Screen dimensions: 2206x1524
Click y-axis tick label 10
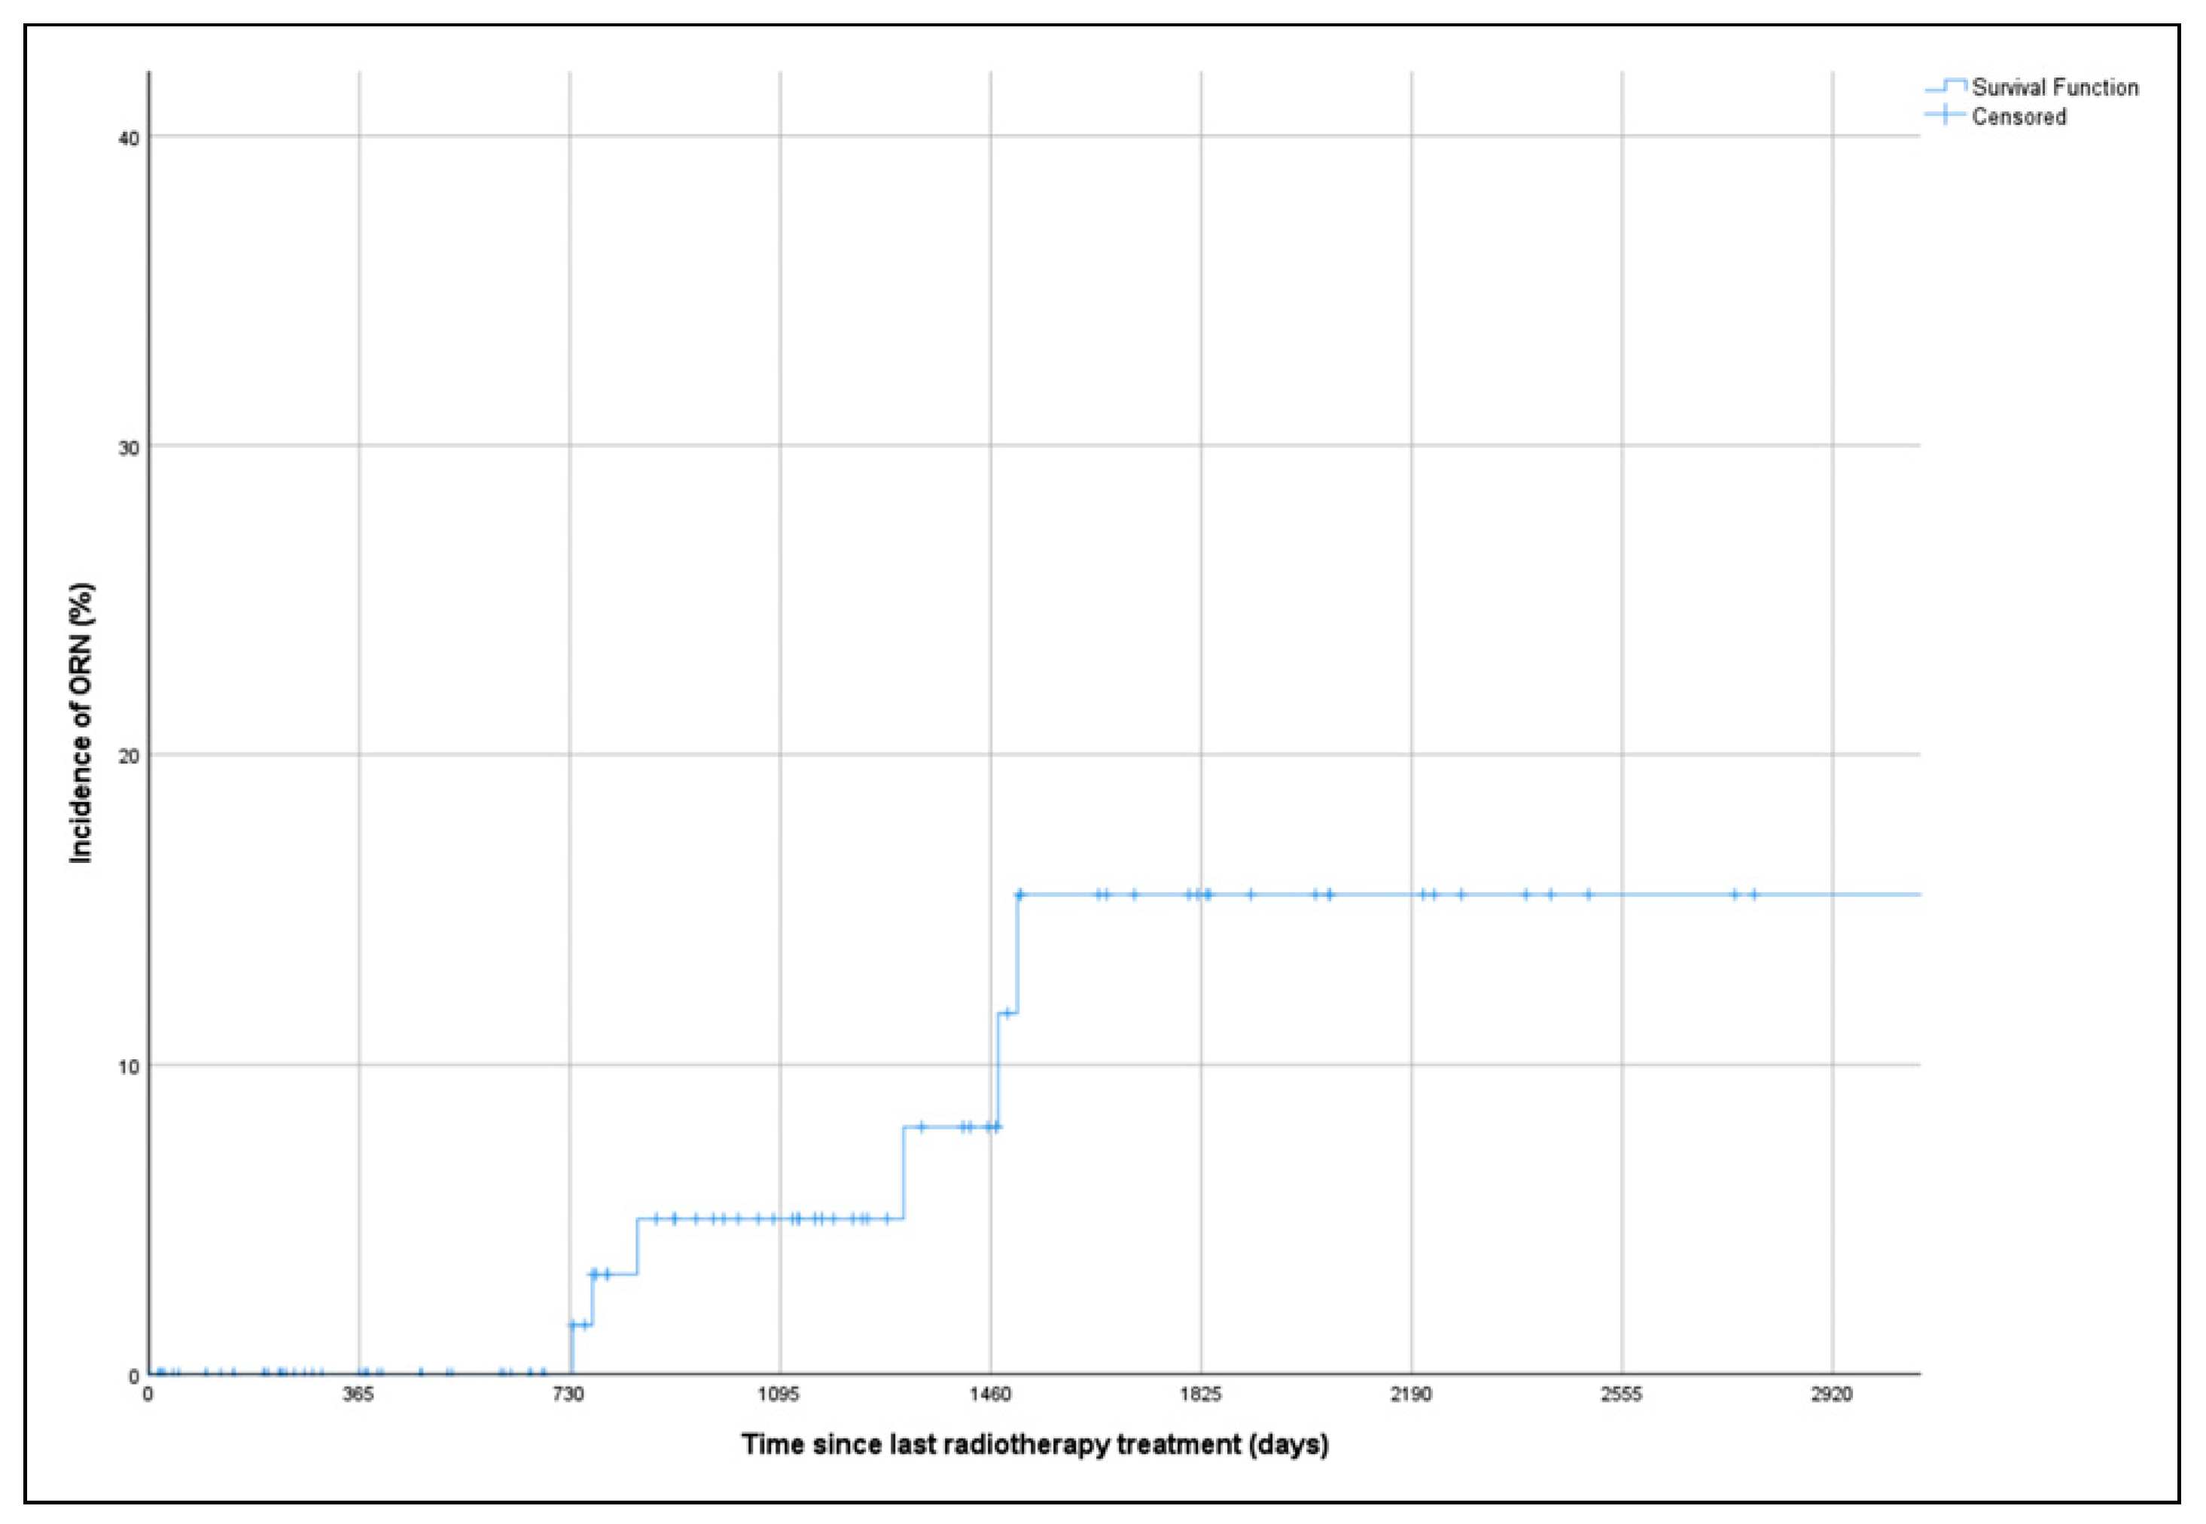pos(127,1067)
